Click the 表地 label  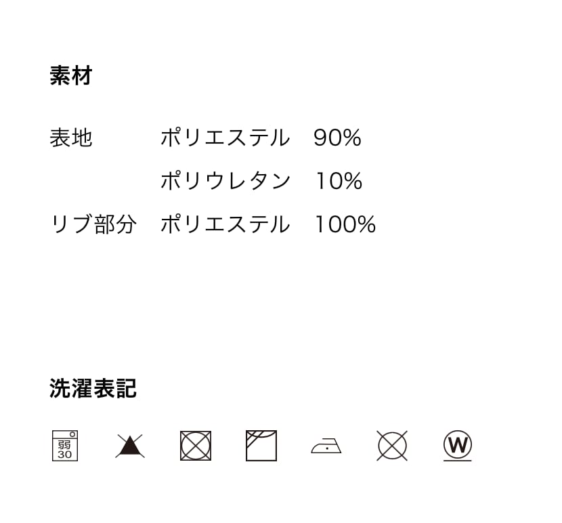[x=71, y=138]
